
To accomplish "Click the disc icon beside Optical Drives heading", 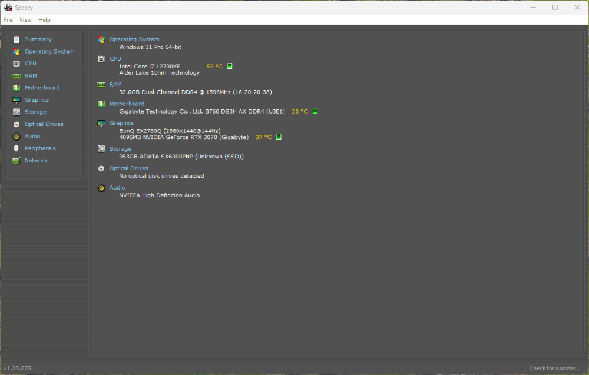I will (x=101, y=168).
